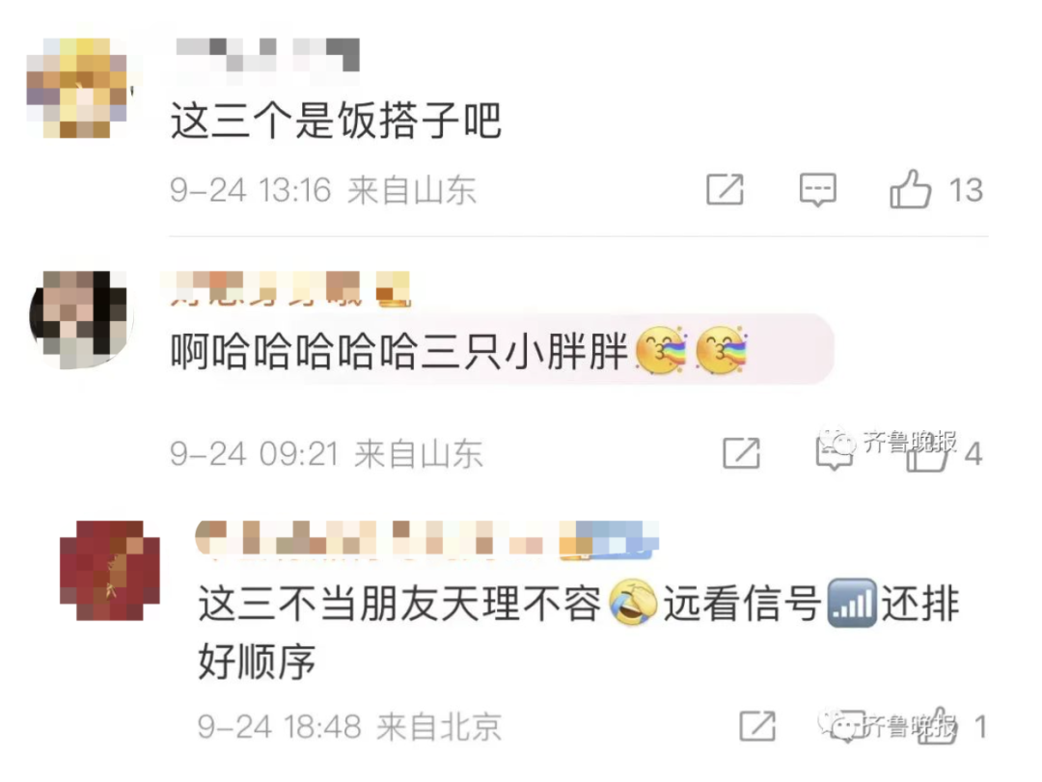
Task: Reply to the 天理不容 comment from 北京
Action: 848,726
